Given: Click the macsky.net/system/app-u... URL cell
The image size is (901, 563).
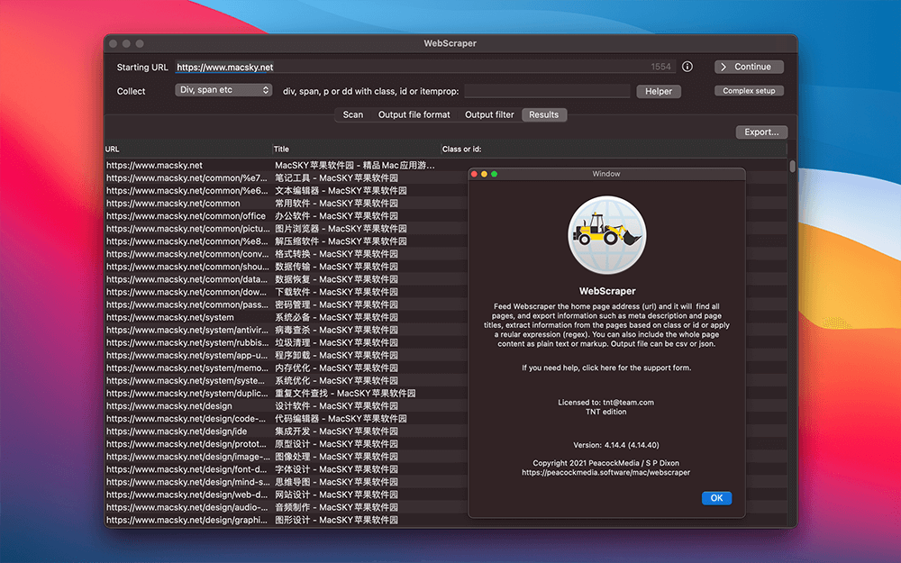Looking at the screenshot, I should (188, 355).
